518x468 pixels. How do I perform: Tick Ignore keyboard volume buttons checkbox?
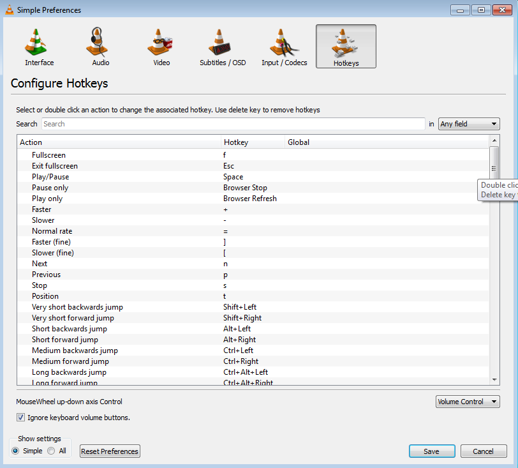tap(20, 418)
